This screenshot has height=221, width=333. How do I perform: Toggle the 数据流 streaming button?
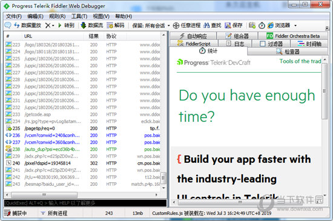pyautogui.click(x=91, y=25)
